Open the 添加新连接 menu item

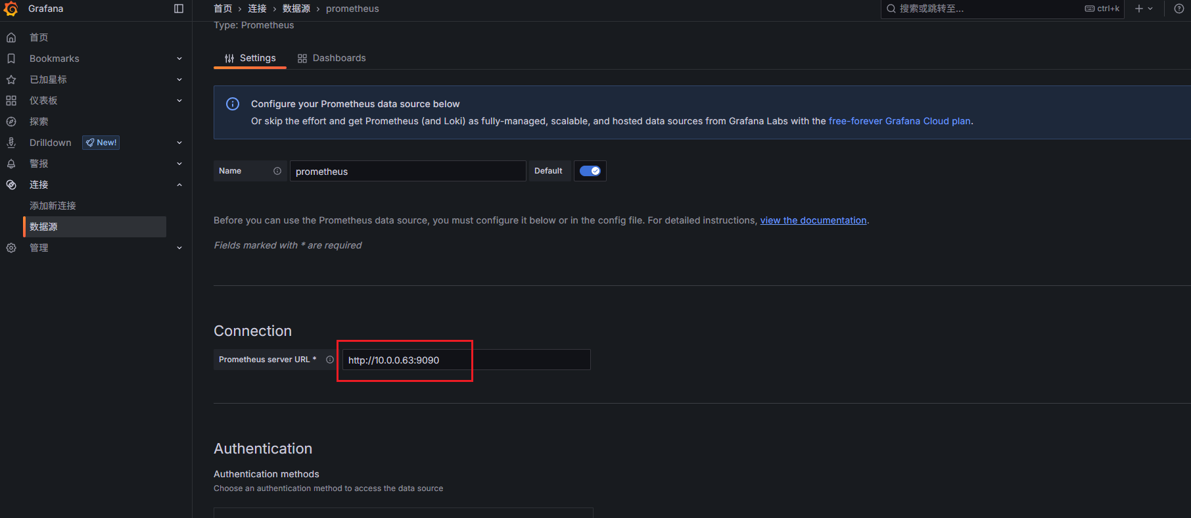point(53,206)
